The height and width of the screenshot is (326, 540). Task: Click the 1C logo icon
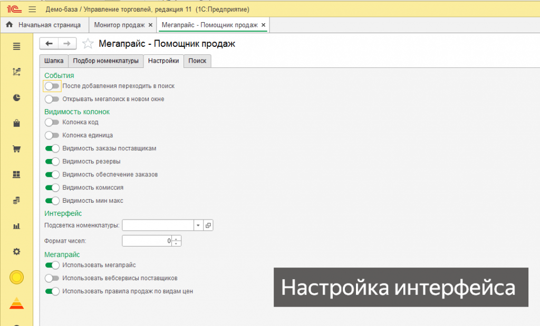pyautogui.click(x=14, y=9)
